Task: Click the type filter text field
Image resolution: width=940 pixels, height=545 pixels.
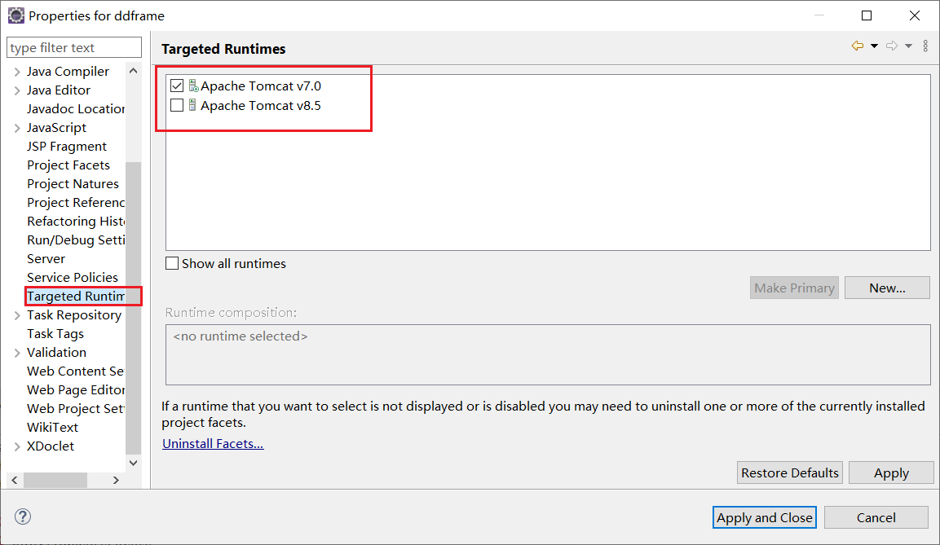Action: (74, 48)
